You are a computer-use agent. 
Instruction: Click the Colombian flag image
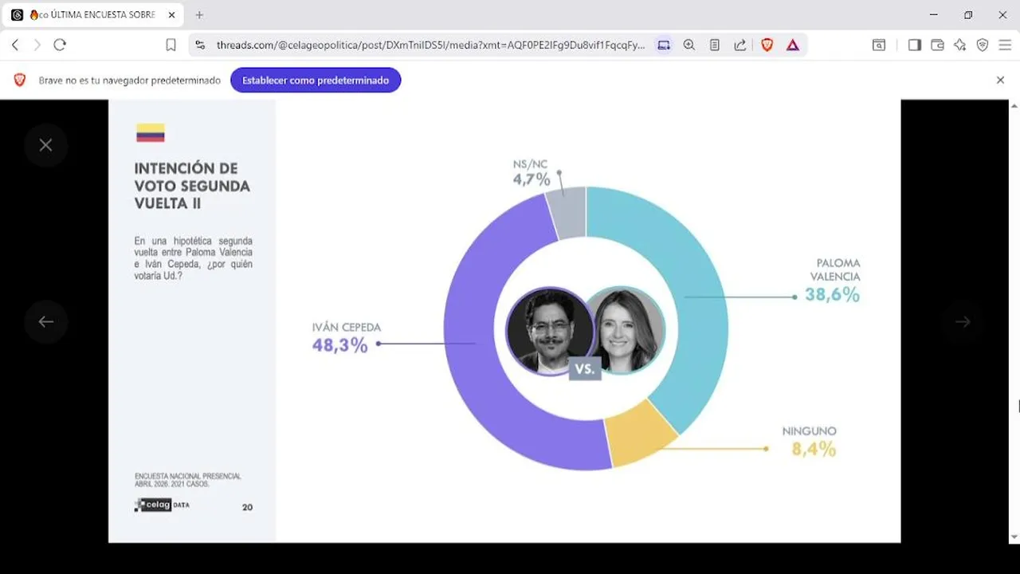tap(151, 133)
